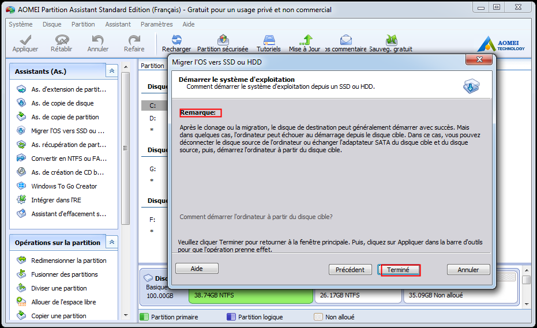Viewport: 537px width, 328px height.
Task: Click left sidebar scrollbar down arrow
Action: [126, 315]
